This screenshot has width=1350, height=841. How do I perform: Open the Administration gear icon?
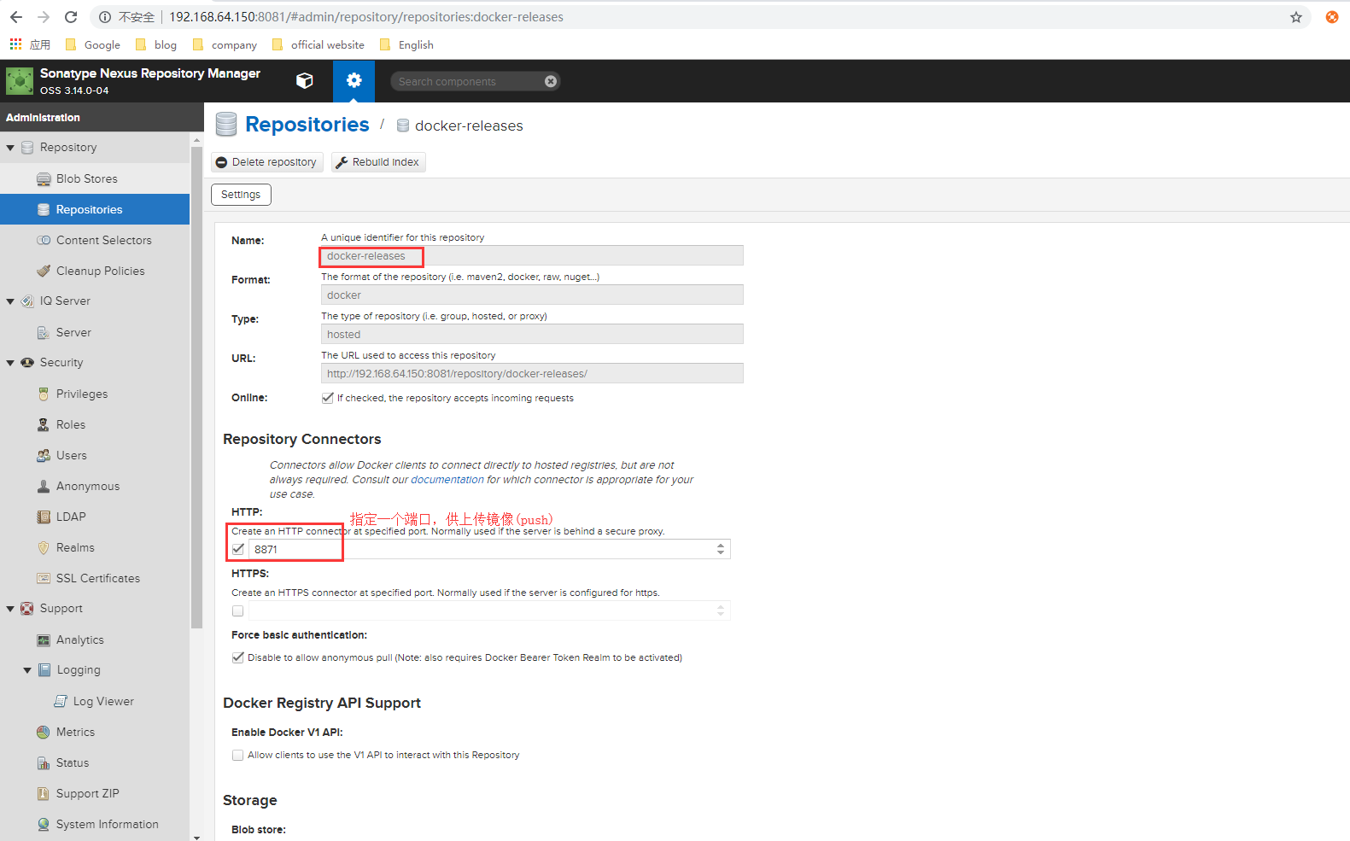pyautogui.click(x=354, y=80)
